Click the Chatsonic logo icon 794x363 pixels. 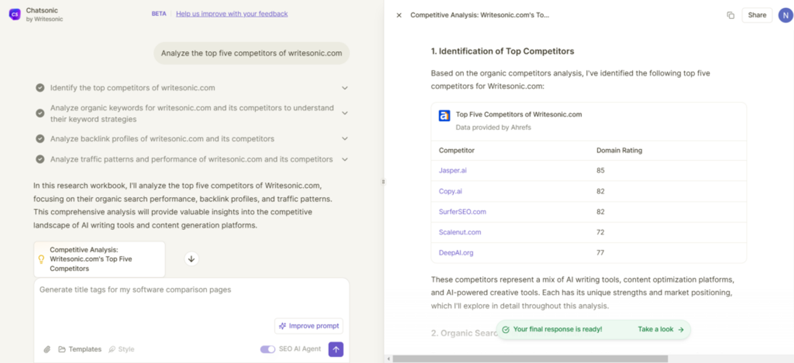[x=15, y=14]
